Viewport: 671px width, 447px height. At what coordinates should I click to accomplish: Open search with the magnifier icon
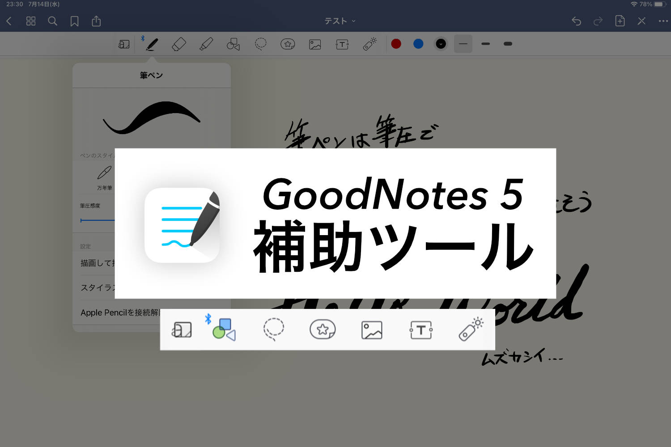coord(52,21)
